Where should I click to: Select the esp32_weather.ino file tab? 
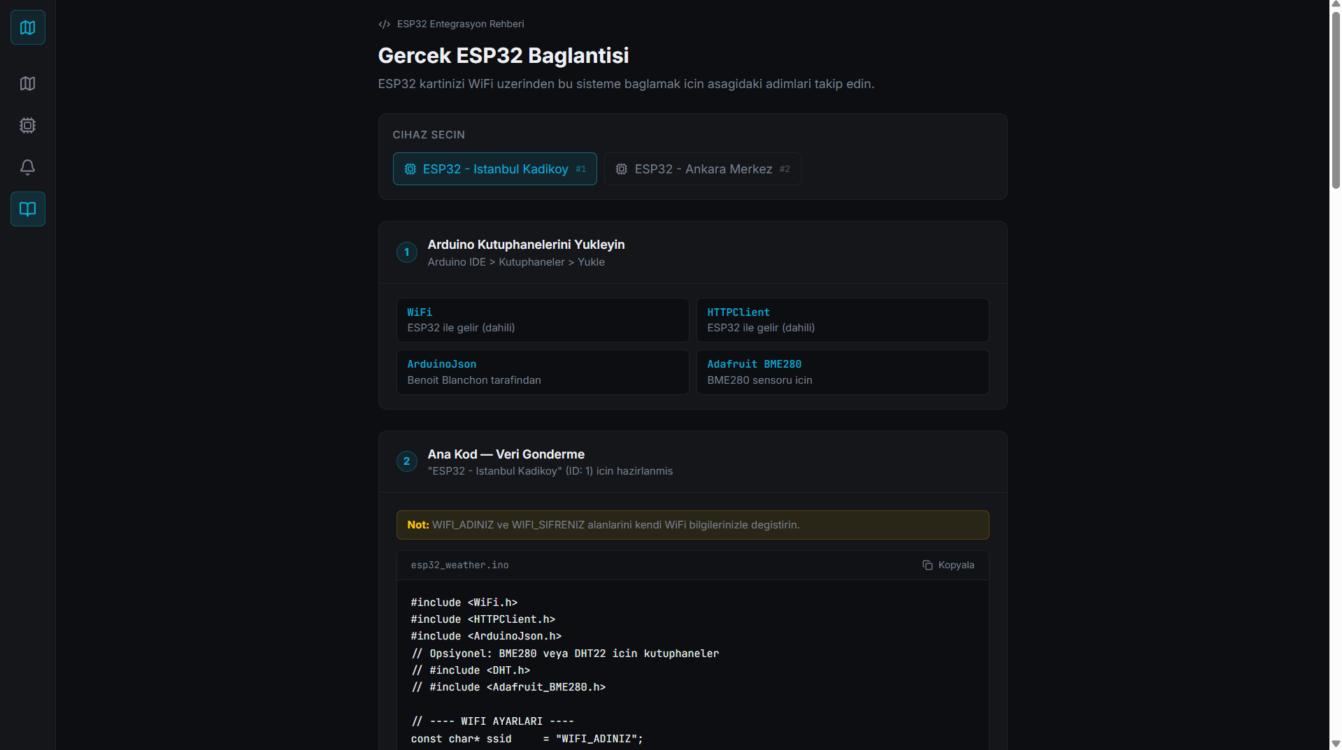coord(459,565)
